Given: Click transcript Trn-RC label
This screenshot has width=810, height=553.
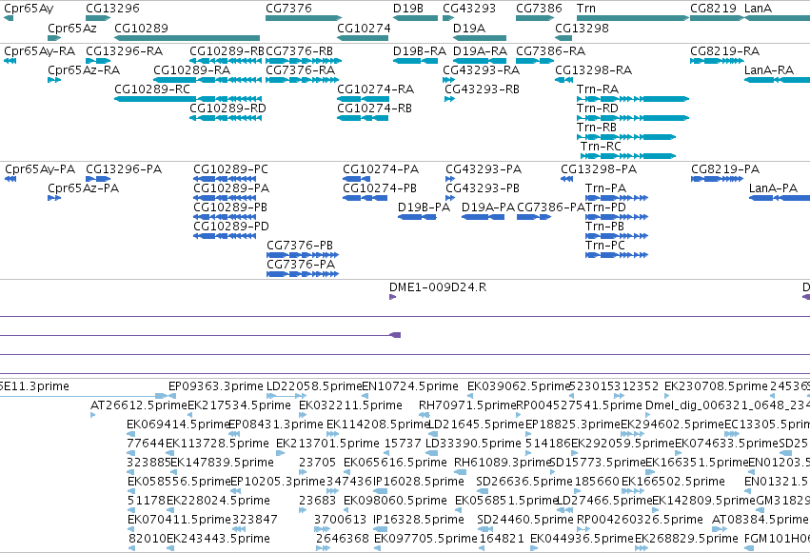Looking at the screenshot, I should click(x=601, y=147).
